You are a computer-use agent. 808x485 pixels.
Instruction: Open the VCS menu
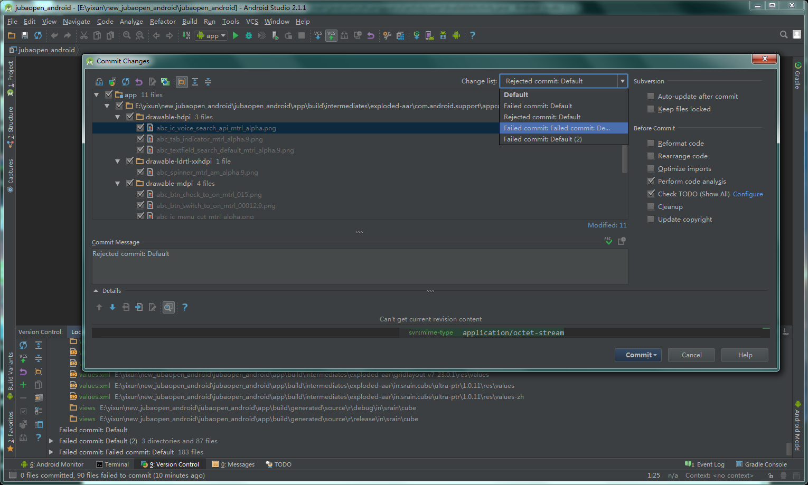(x=252, y=22)
